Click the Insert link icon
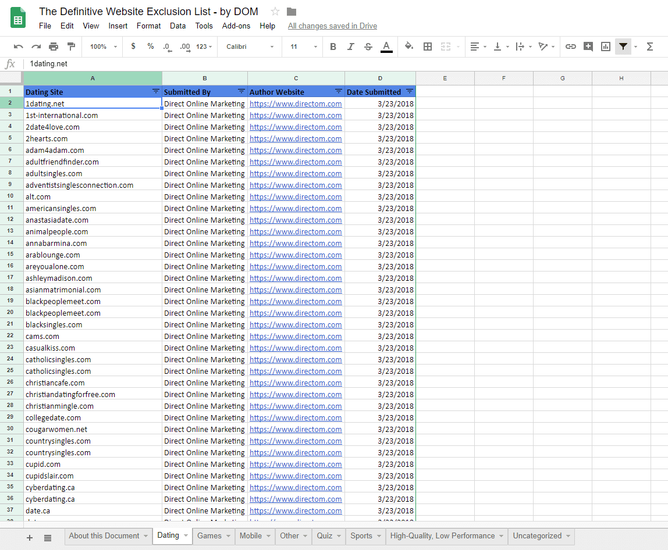The height and width of the screenshot is (550, 668). pos(571,47)
